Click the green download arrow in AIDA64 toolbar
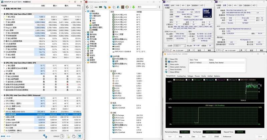 point(133,7)
